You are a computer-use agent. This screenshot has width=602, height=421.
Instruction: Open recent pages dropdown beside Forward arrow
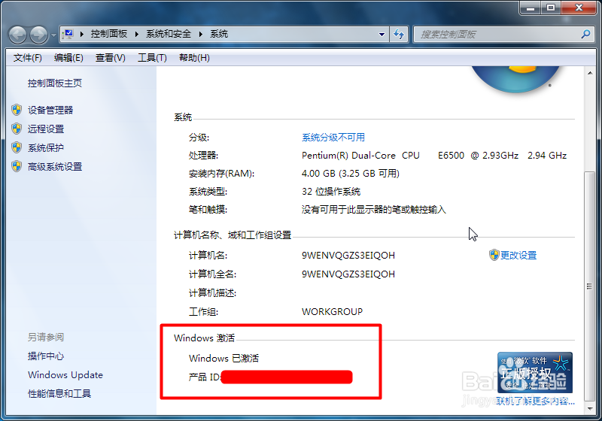click(x=53, y=35)
